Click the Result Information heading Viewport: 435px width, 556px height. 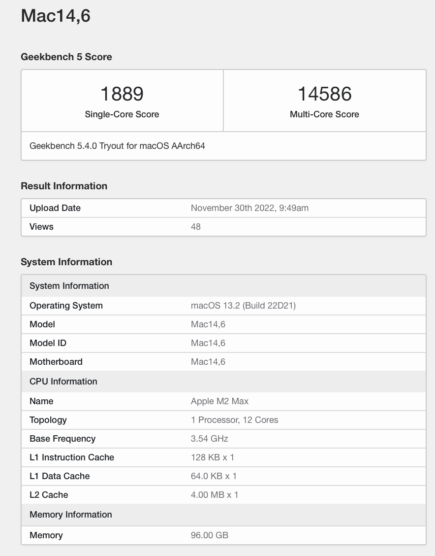pos(64,186)
